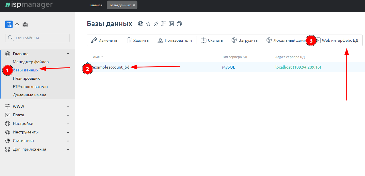Screen dimensions: 365x176
Task: Expand the Настройки sidebar section
Action: click(68, 124)
